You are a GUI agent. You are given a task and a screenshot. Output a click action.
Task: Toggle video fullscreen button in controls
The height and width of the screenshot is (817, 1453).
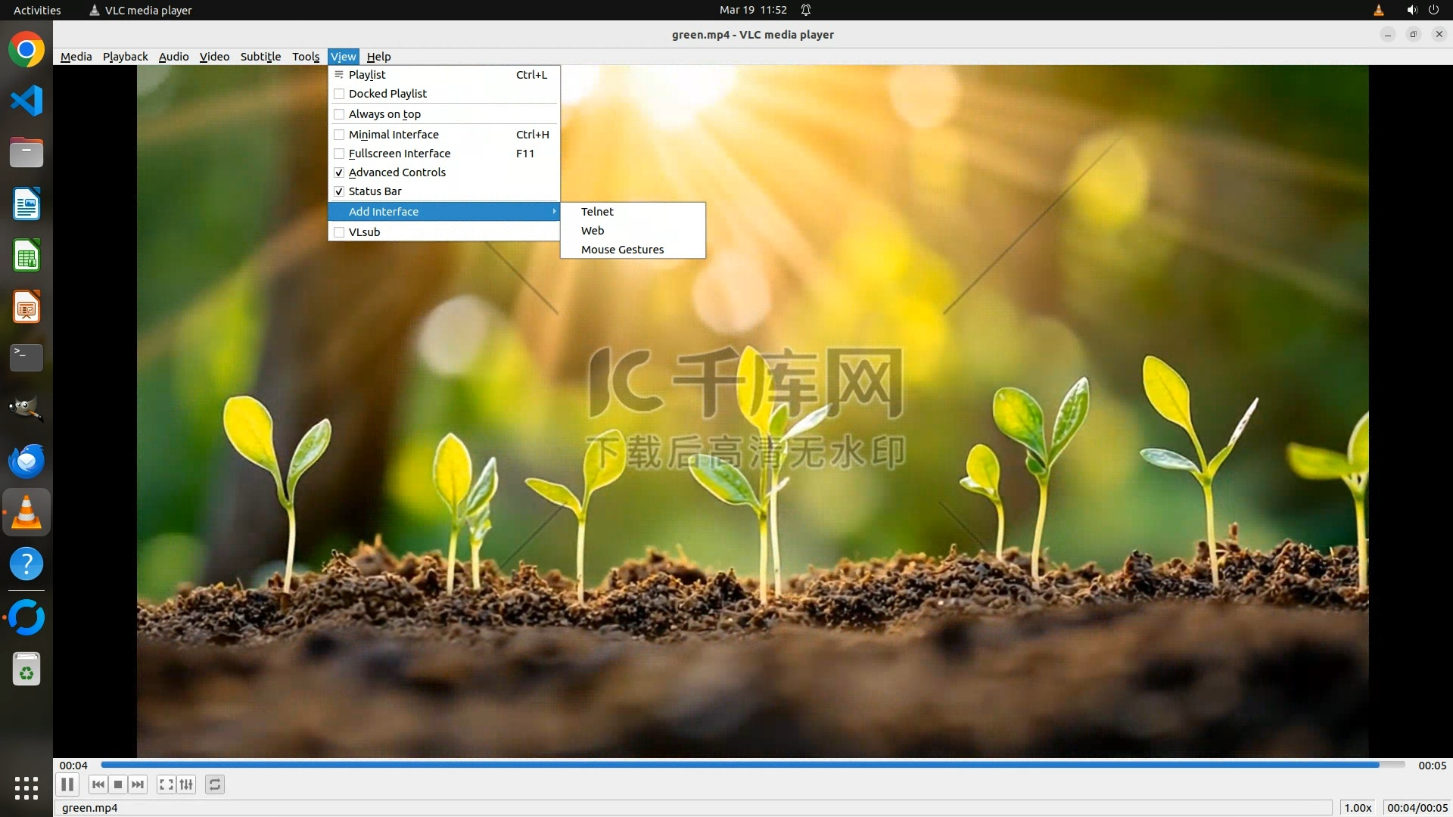point(166,784)
